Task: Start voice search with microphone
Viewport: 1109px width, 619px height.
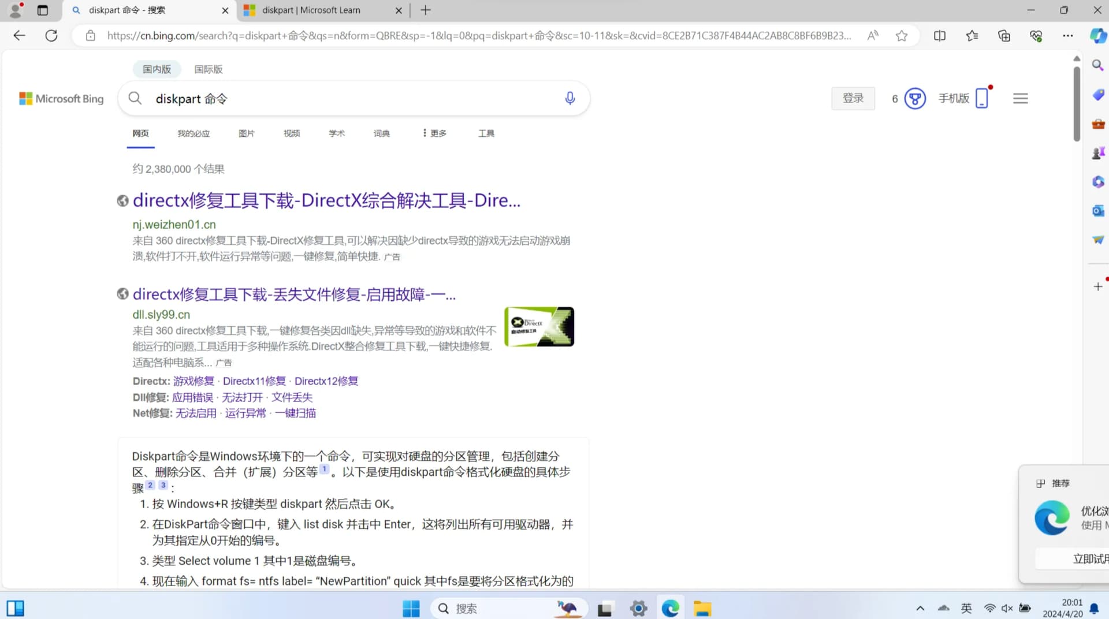Action: click(570, 98)
